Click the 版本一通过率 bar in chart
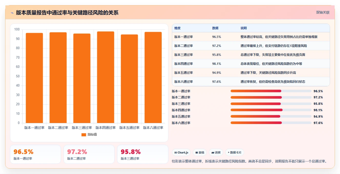 (34, 78)
